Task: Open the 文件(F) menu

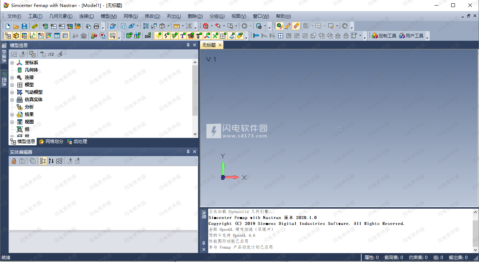Action: coord(14,16)
